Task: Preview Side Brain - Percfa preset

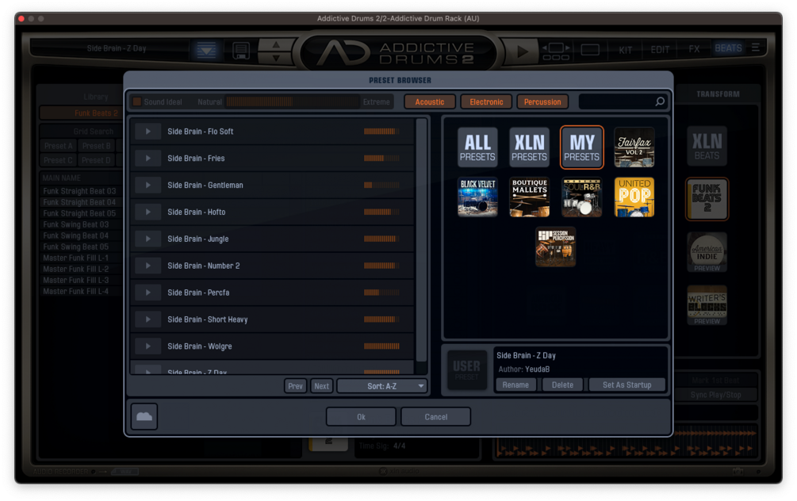Action: click(x=148, y=293)
